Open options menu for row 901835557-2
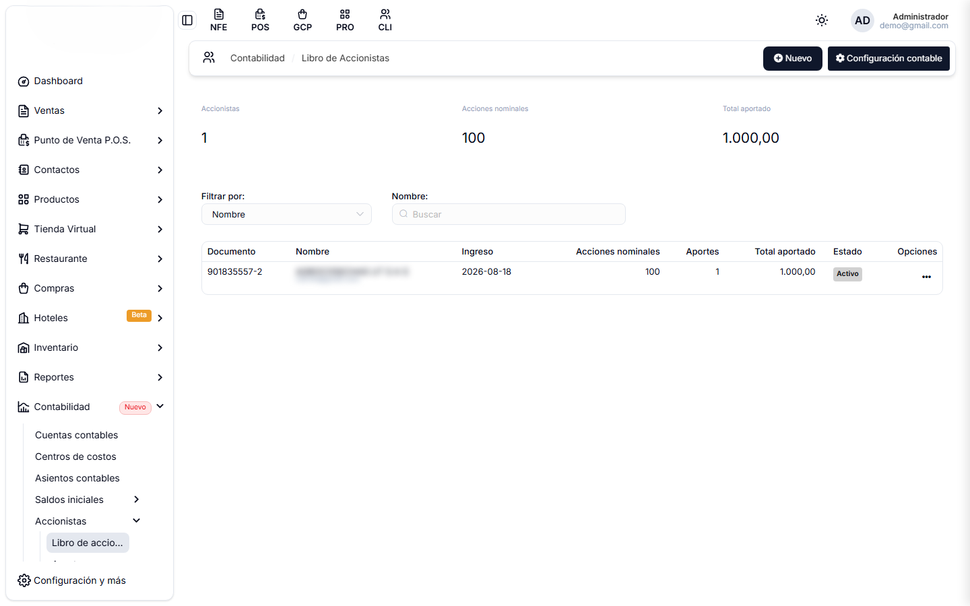The width and height of the screenshot is (970, 606). pyautogui.click(x=926, y=277)
